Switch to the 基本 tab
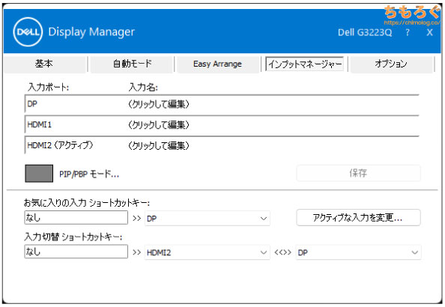The image size is (445, 307). point(44,64)
